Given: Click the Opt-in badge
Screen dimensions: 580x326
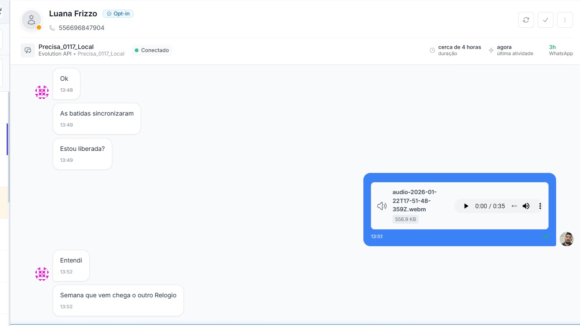Looking at the screenshot, I should [x=118, y=14].
